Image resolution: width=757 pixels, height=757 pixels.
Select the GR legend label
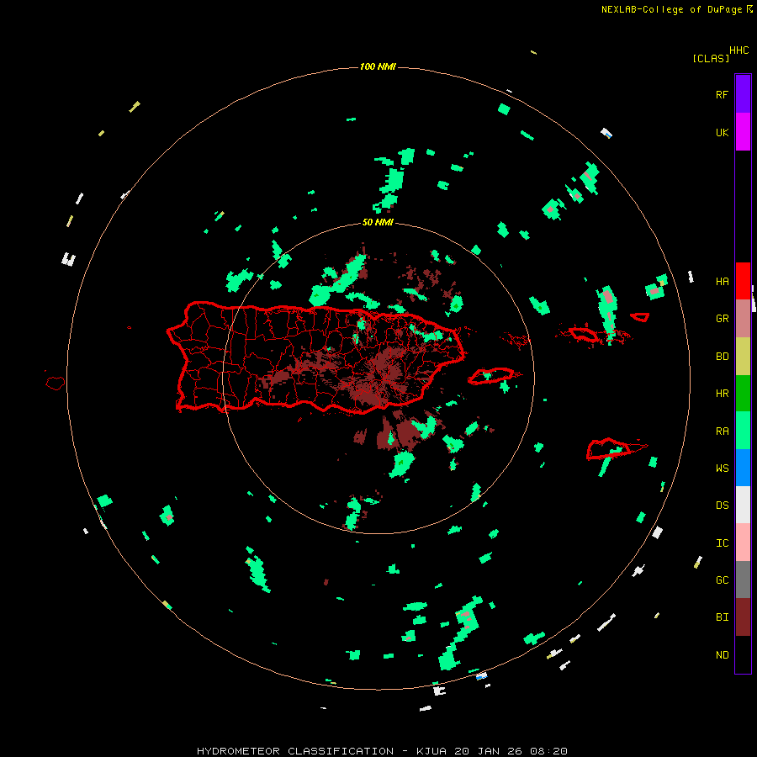[722, 319]
